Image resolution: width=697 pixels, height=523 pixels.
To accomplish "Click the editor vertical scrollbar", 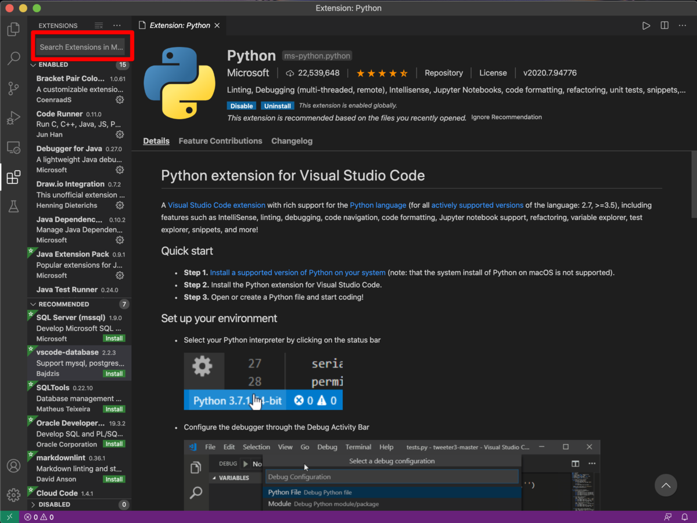I will pyautogui.click(x=694, y=185).
